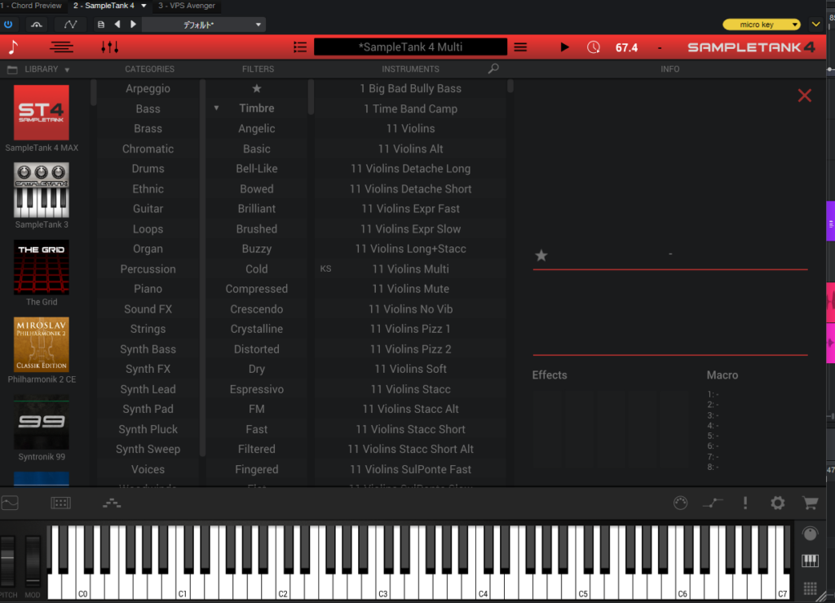Open the shopping cart store icon
This screenshot has width=835, height=603.
click(x=810, y=503)
